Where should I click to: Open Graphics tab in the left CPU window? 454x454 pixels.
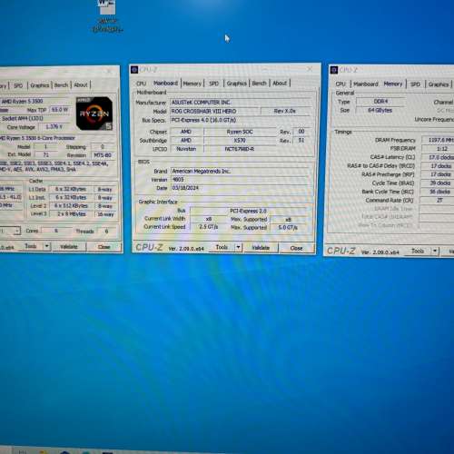[40, 85]
